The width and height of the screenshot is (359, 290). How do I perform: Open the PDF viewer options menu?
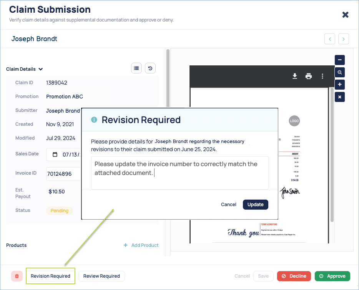(x=322, y=76)
